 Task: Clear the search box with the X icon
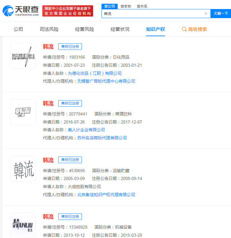(206, 14)
